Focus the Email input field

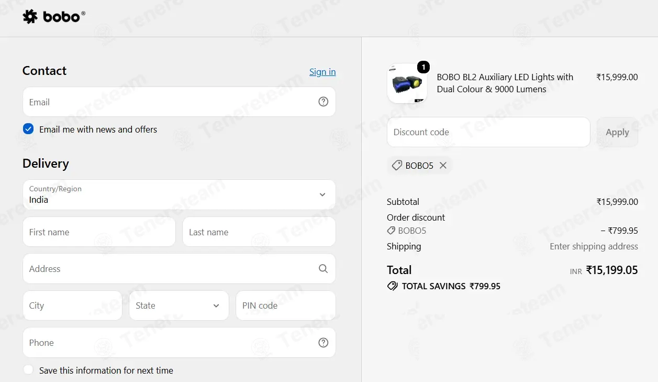tap(179, 102)
